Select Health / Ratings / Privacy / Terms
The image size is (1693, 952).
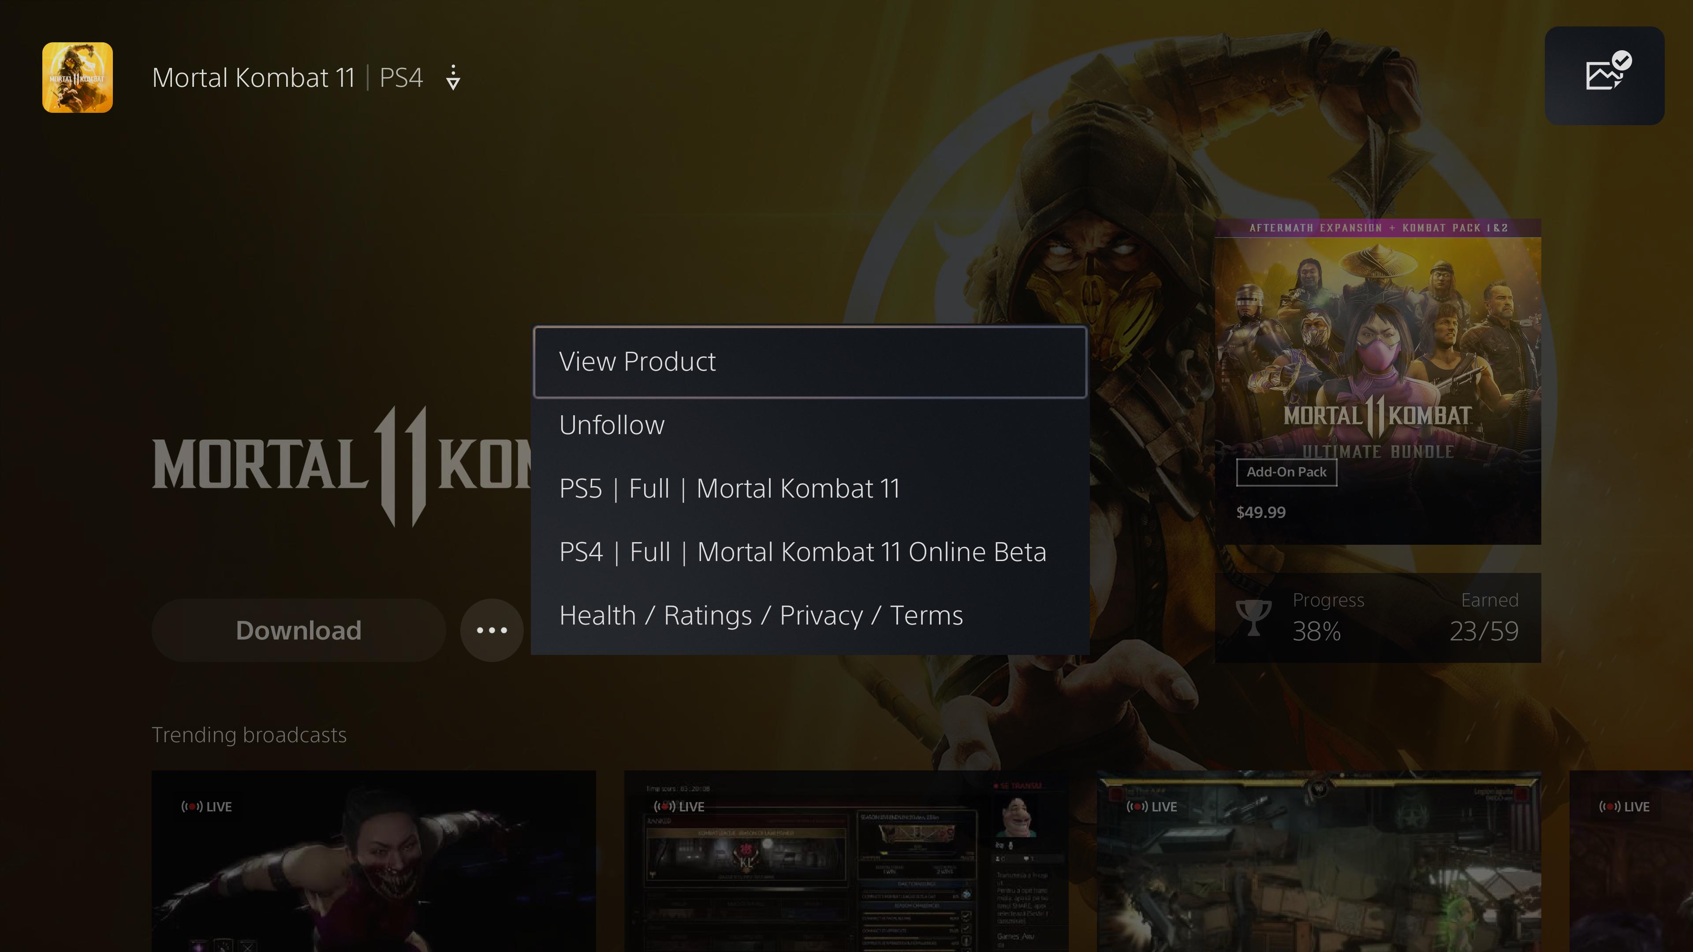[761, 614]
